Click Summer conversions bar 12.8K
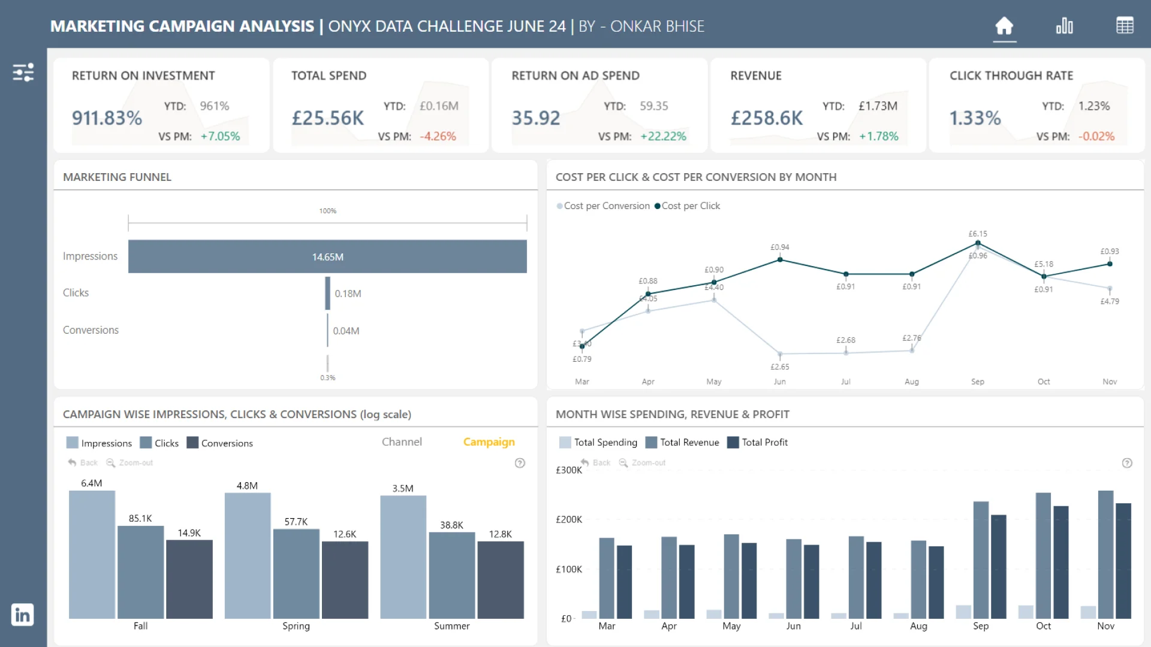The width and height of the screenshot is (1151, 647). click(x=501, y=580)
